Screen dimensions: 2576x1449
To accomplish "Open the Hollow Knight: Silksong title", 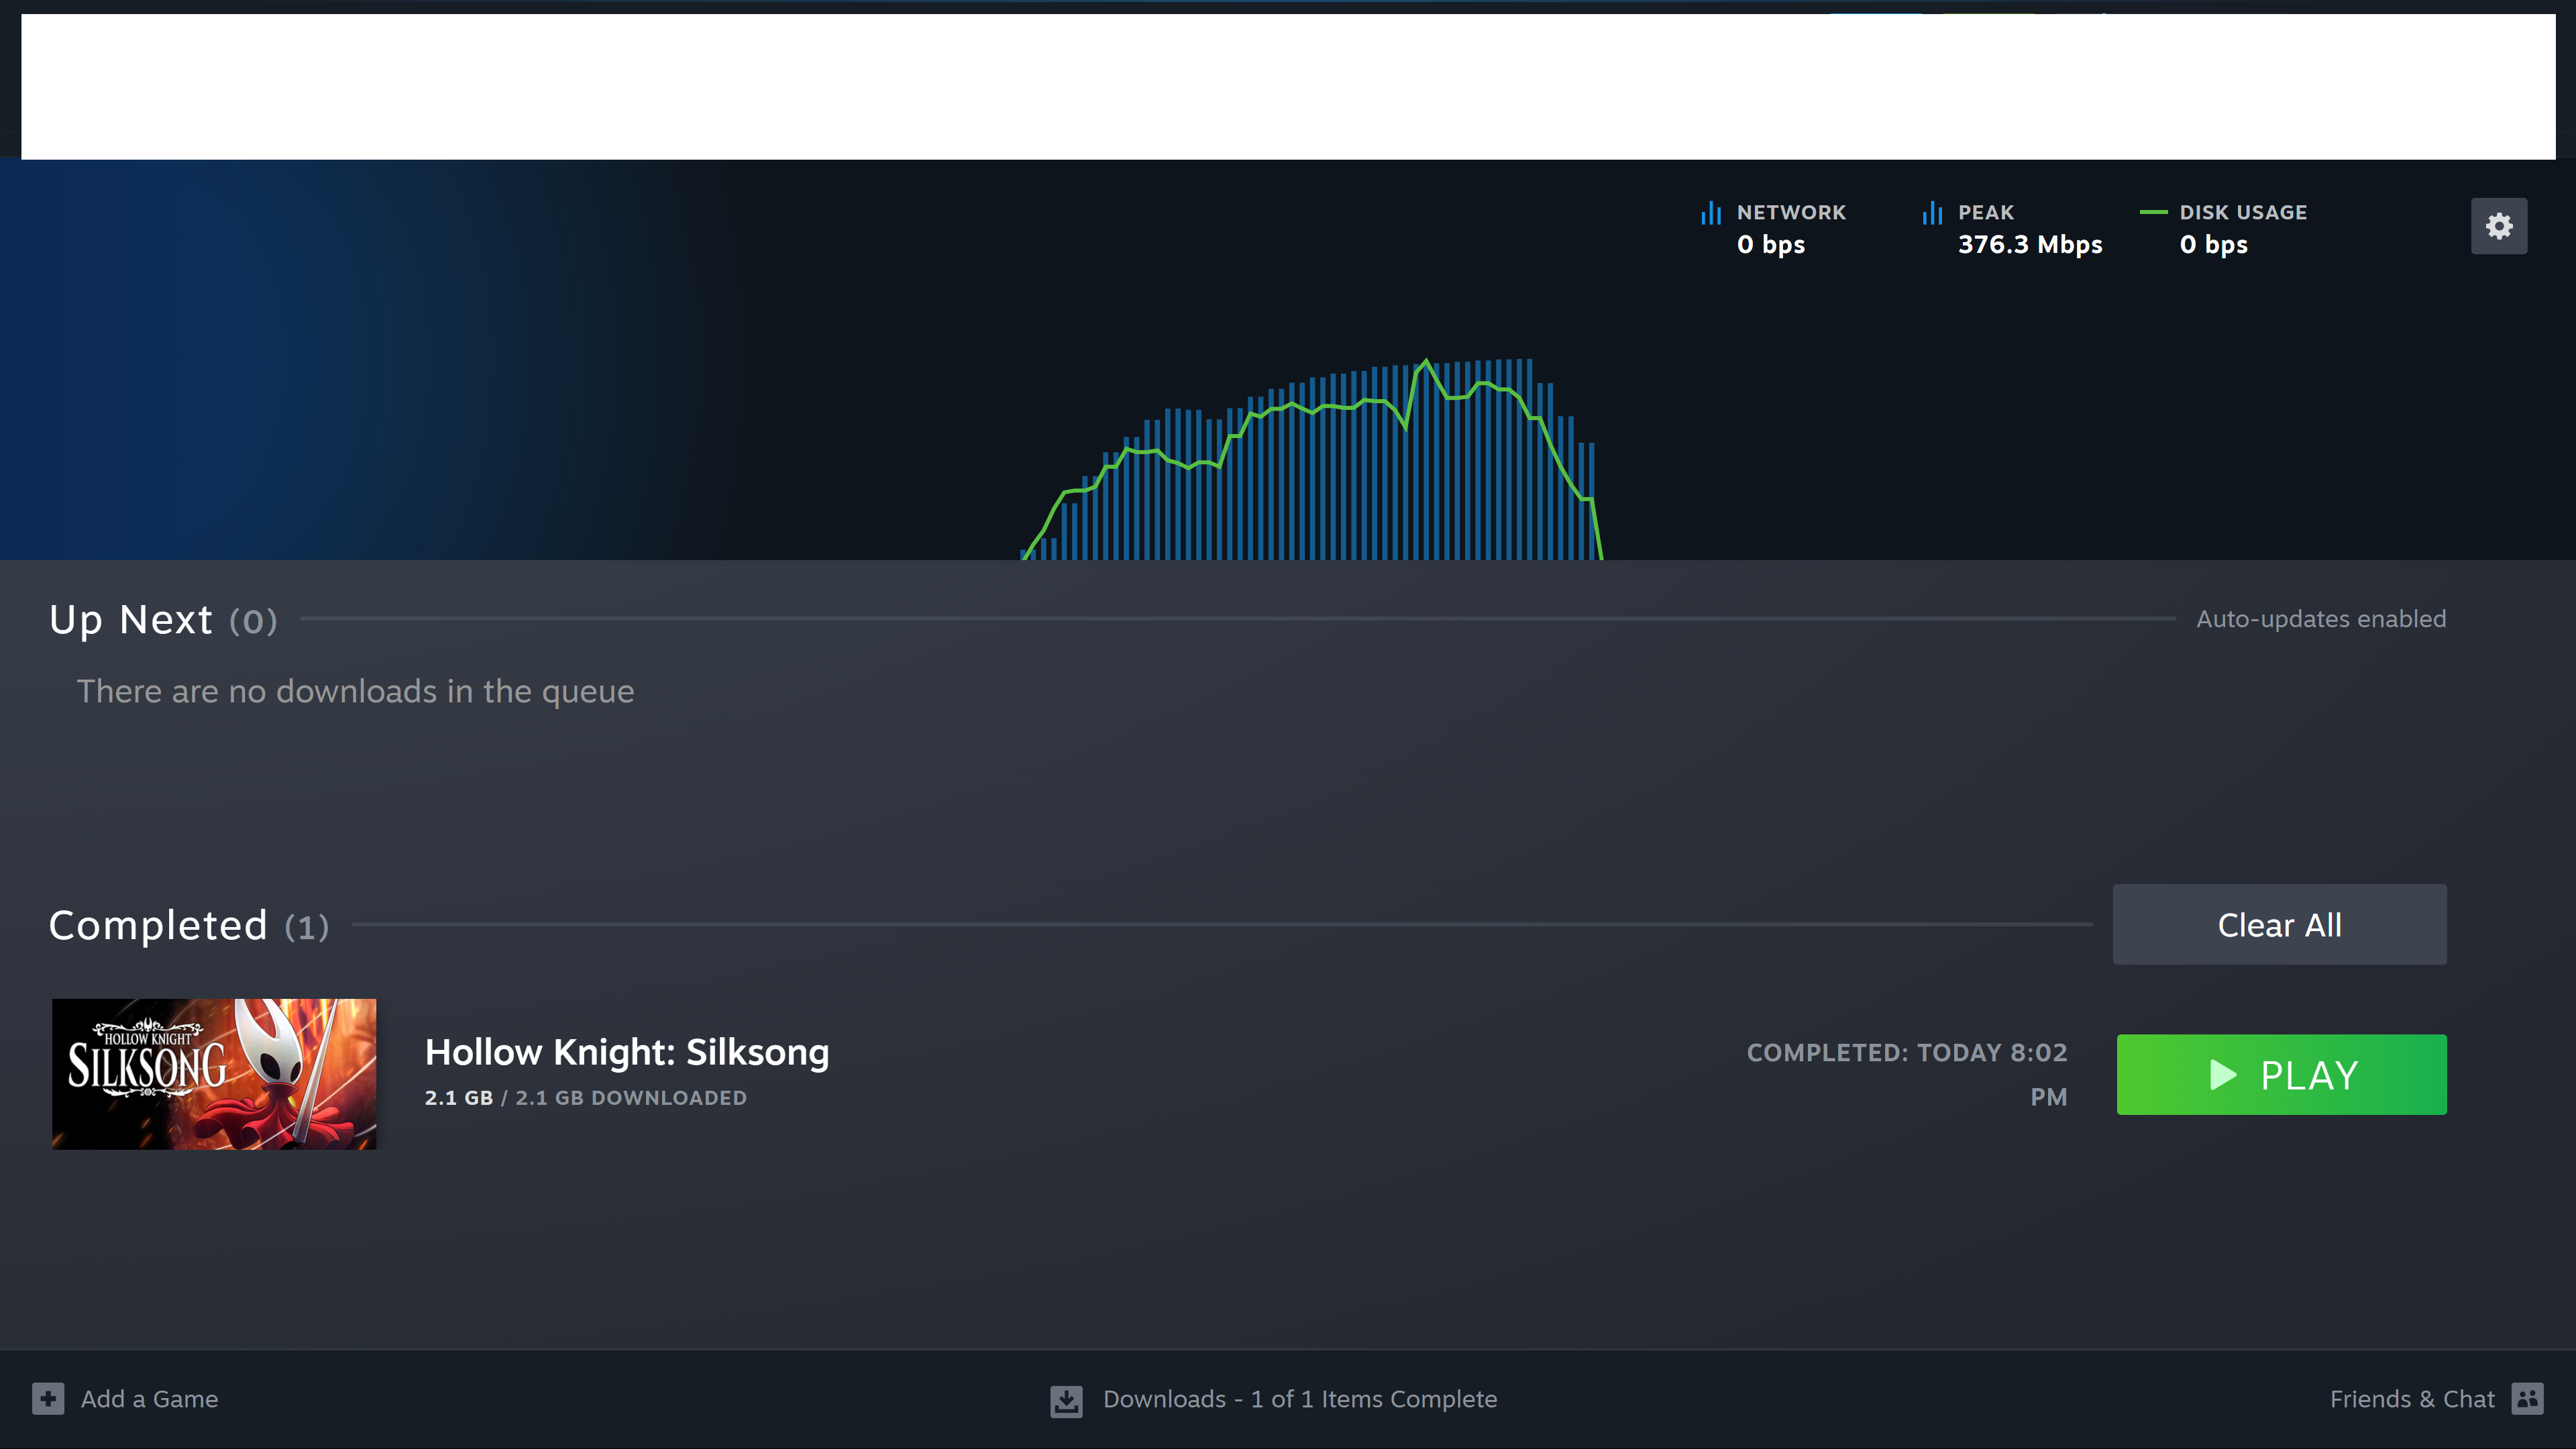I will pos(627,1052).
